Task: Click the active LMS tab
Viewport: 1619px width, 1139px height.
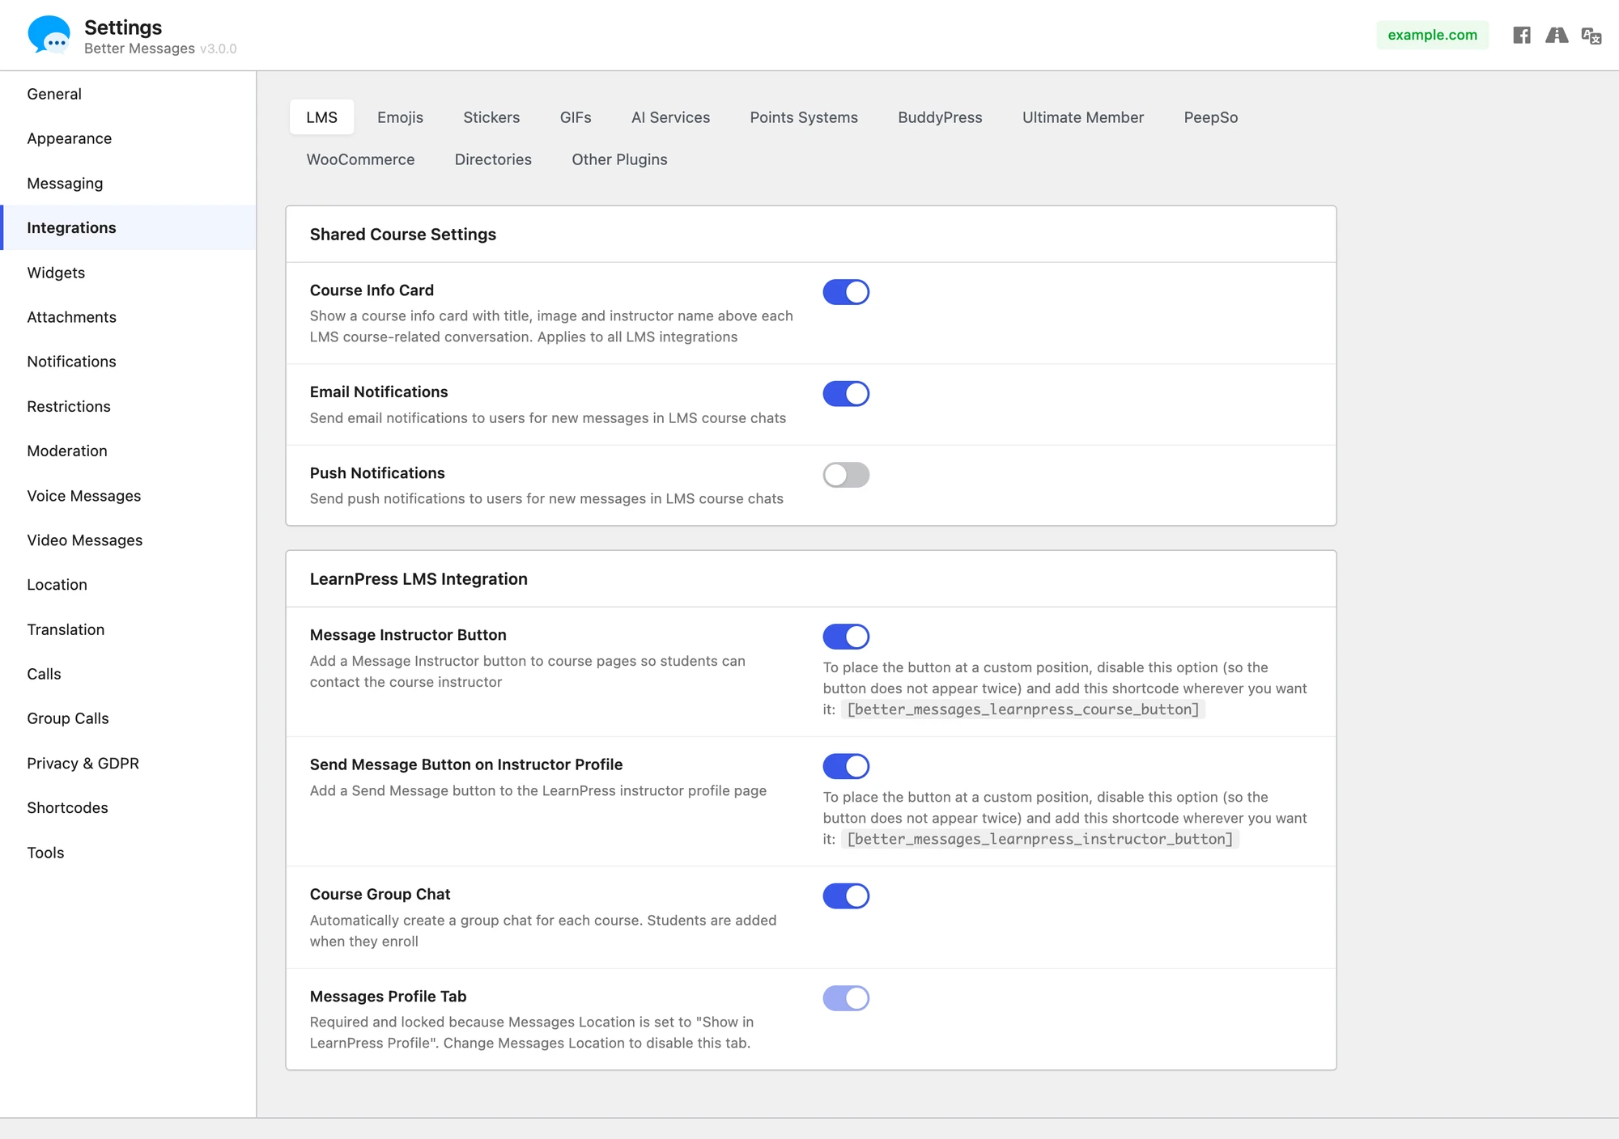Action: coord(321,117)
